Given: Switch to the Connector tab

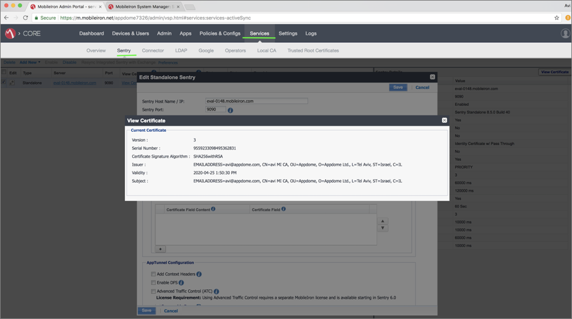Looking at the screenshot, I should 153,50.
